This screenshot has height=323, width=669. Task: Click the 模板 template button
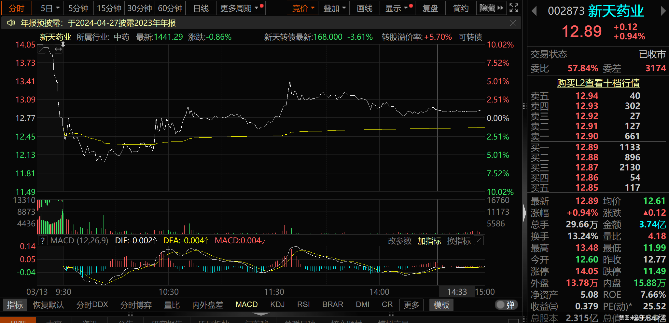[x=441, y=305]
